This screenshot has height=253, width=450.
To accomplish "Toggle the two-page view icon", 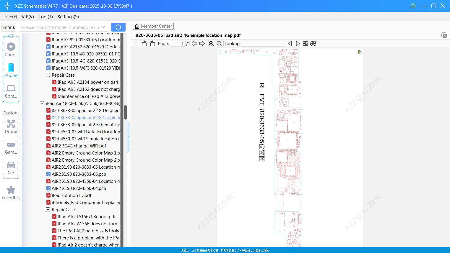I will point(135,44).
